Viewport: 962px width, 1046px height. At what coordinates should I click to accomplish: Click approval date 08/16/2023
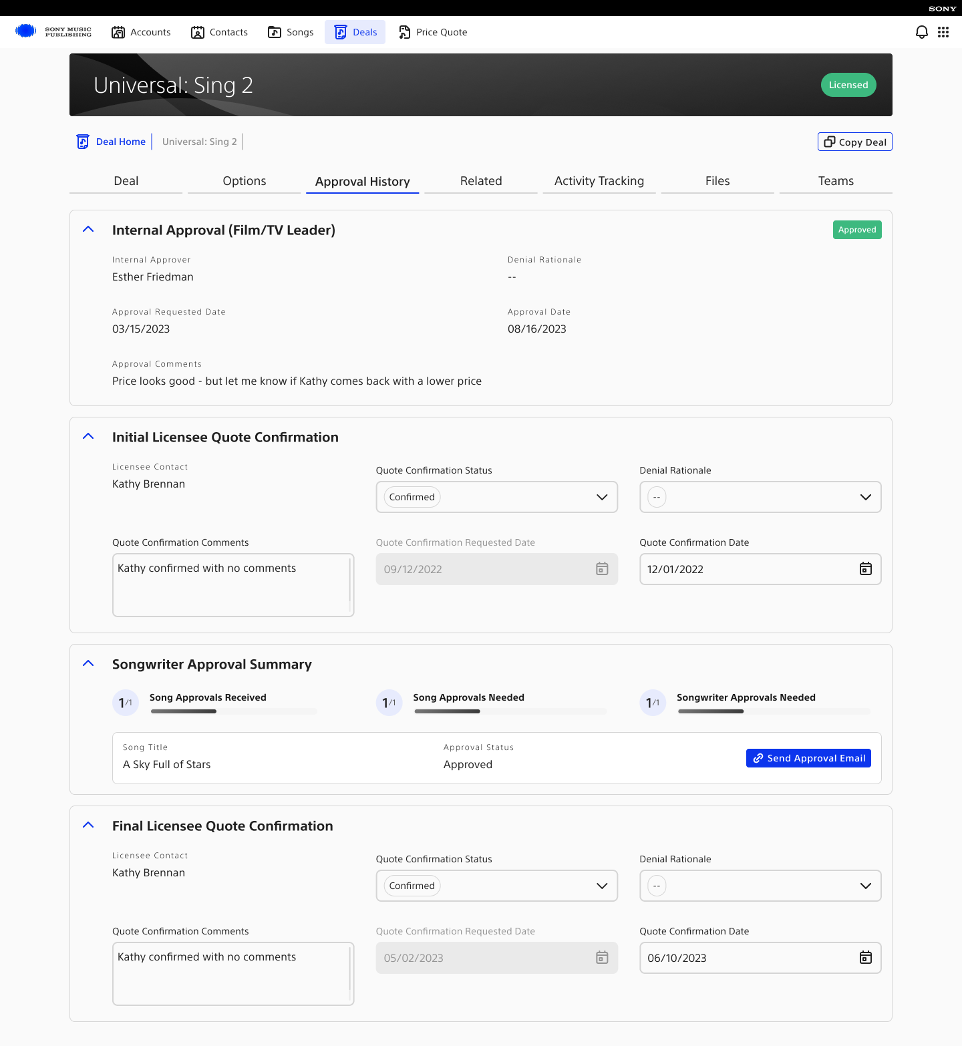coord(537,329)
